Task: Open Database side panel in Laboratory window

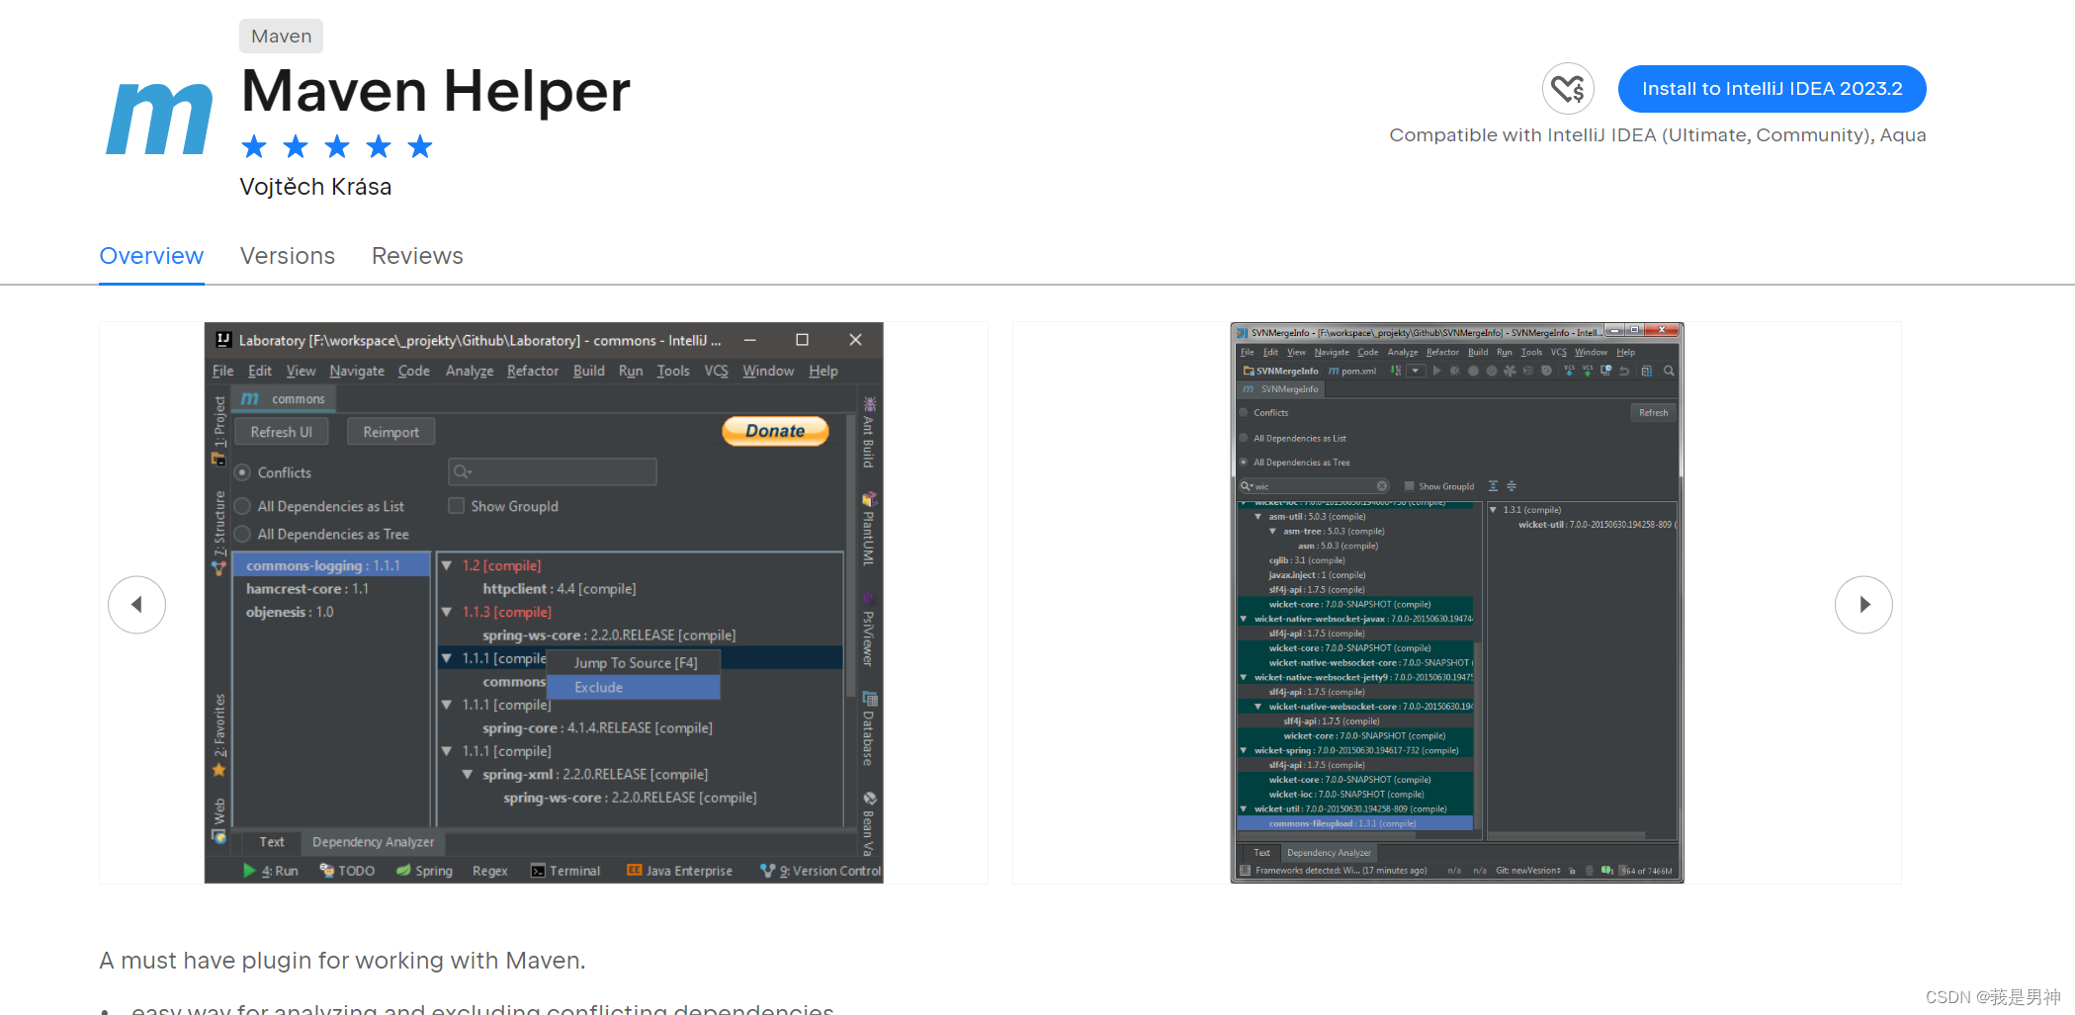Action: [869, 729]
